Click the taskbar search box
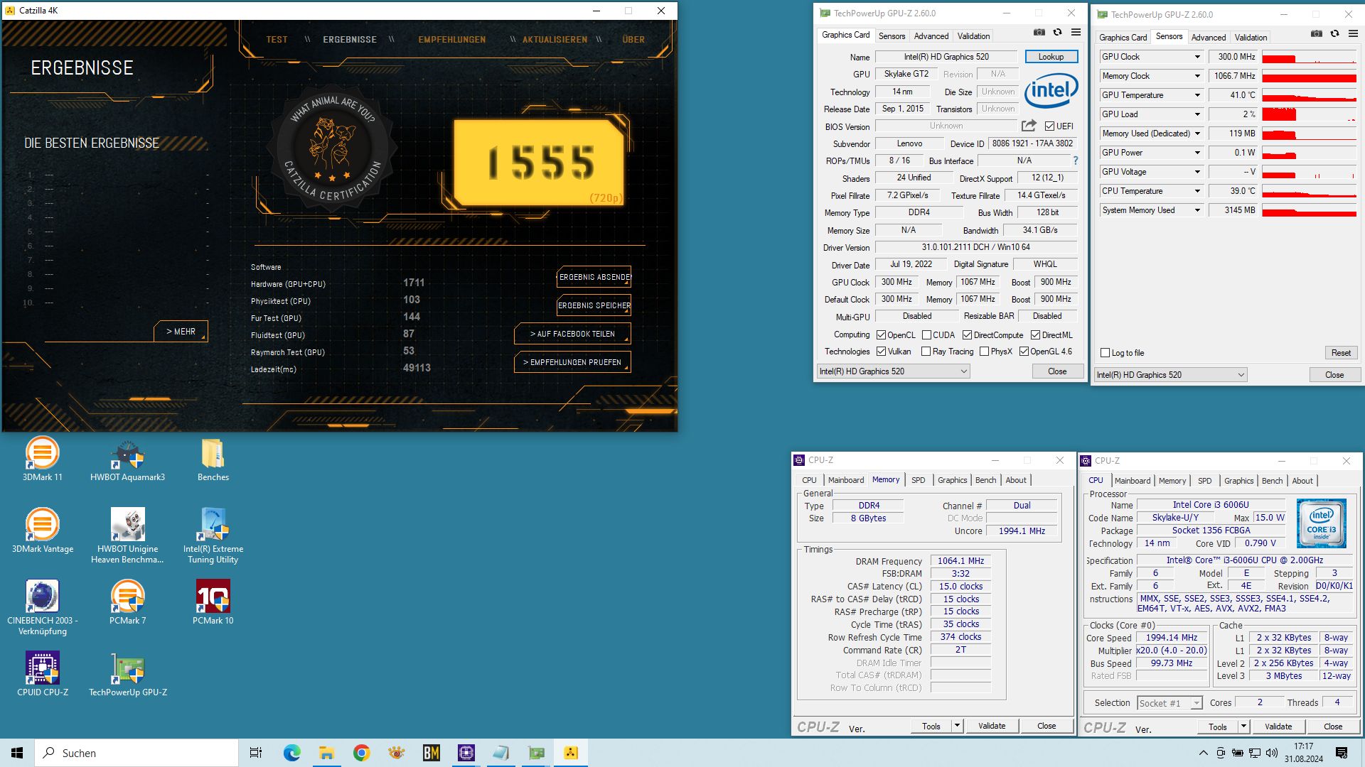1365x767 pixels. (136, 753)
